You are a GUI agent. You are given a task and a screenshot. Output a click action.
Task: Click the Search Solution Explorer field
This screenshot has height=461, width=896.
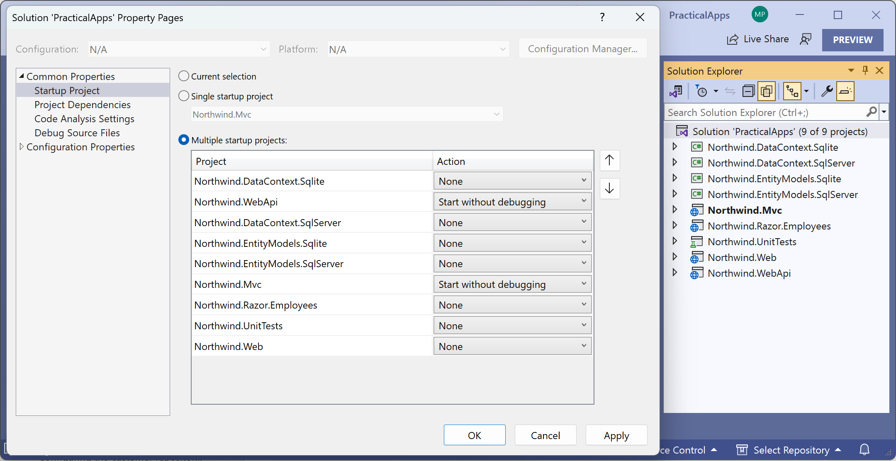[x=765, y=112]
